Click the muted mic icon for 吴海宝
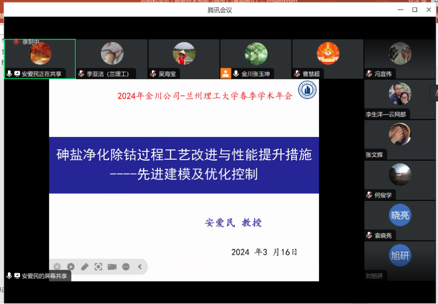The height and width of the screenshot is (304, 438). 153,74
